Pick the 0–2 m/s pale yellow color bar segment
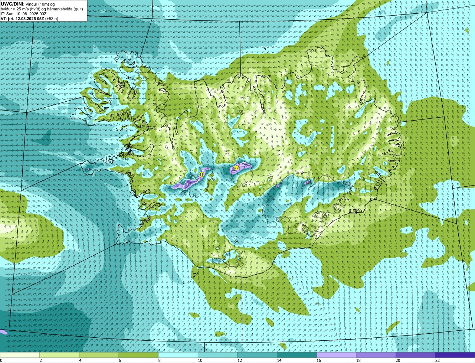The height and width of the screenshot is (363, 475). point(20,355)
